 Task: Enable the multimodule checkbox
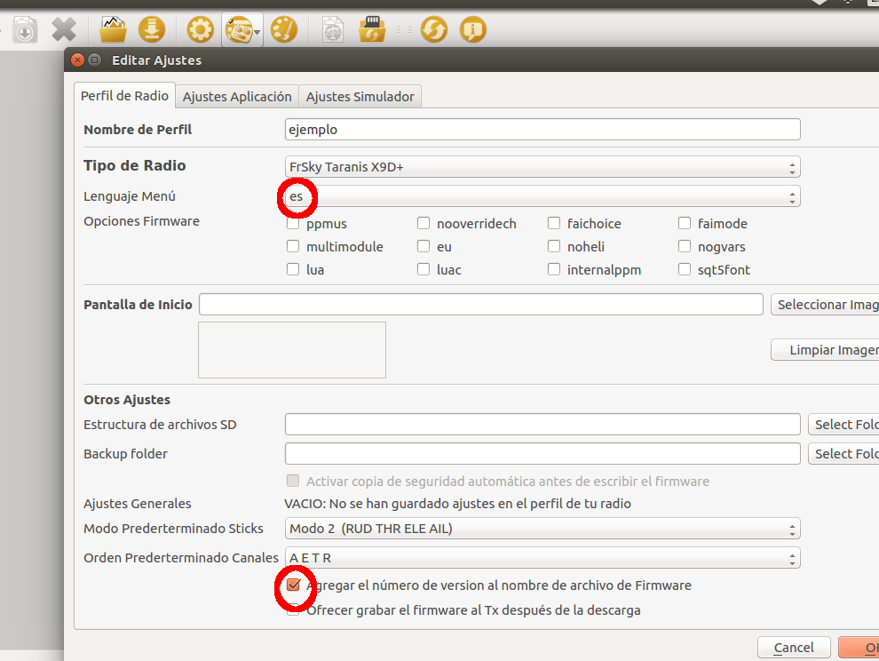[293, 246]
